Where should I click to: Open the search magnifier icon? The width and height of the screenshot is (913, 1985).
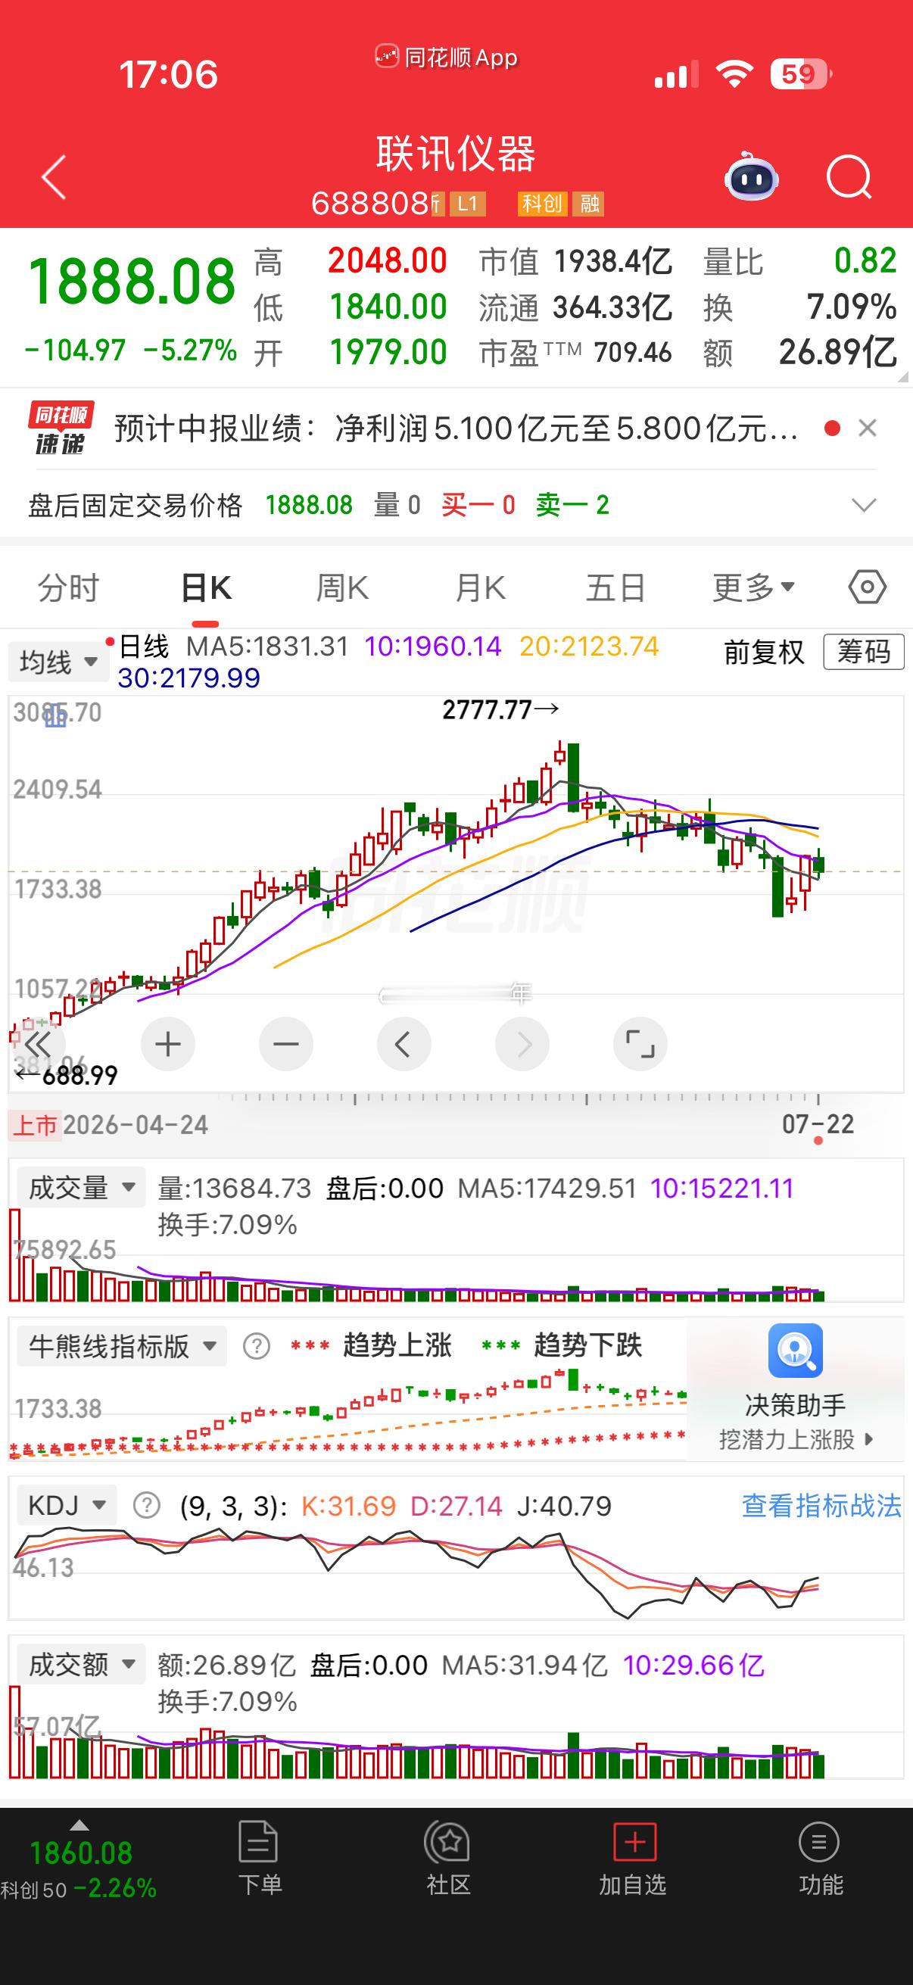849,178
